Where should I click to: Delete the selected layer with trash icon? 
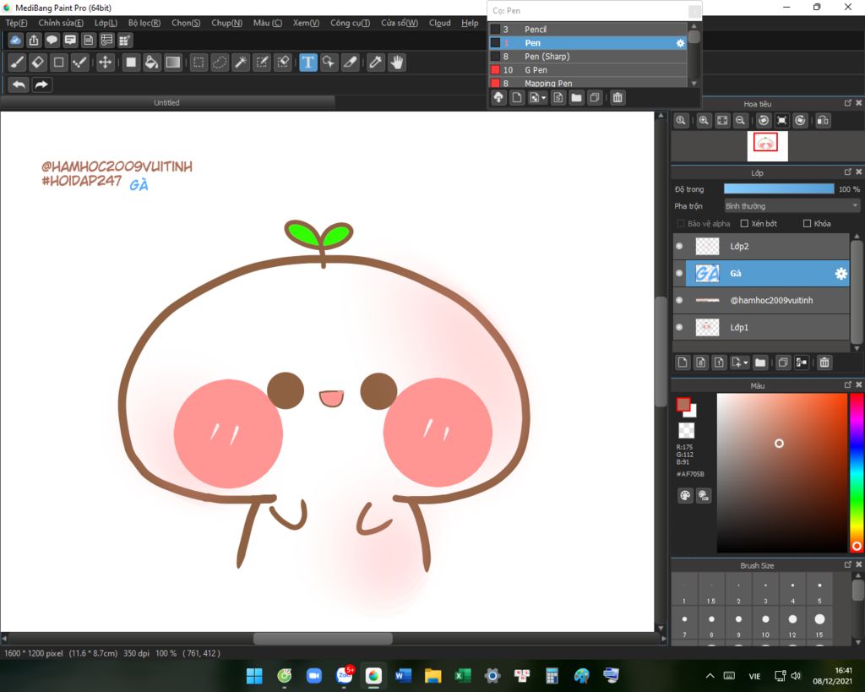point(824,362)
